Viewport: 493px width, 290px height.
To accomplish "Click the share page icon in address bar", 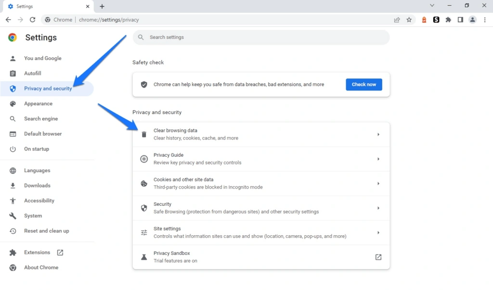I will tap(397, 20).
